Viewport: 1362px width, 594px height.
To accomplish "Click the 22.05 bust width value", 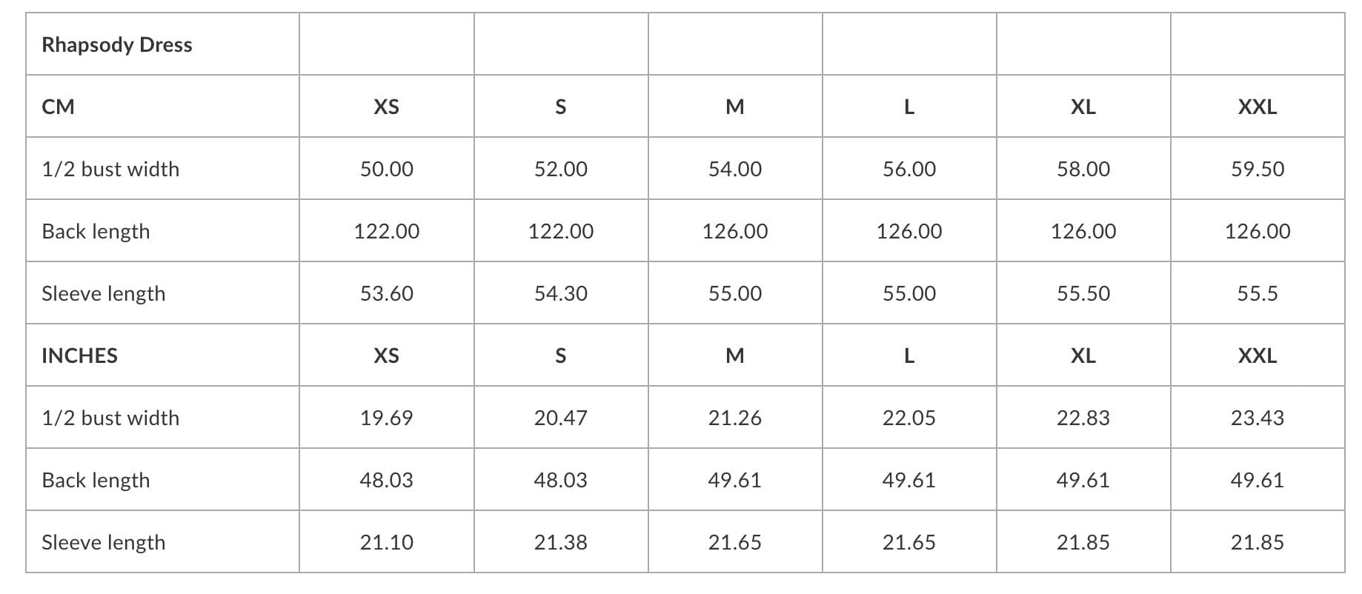I will (x=908, y=418).
